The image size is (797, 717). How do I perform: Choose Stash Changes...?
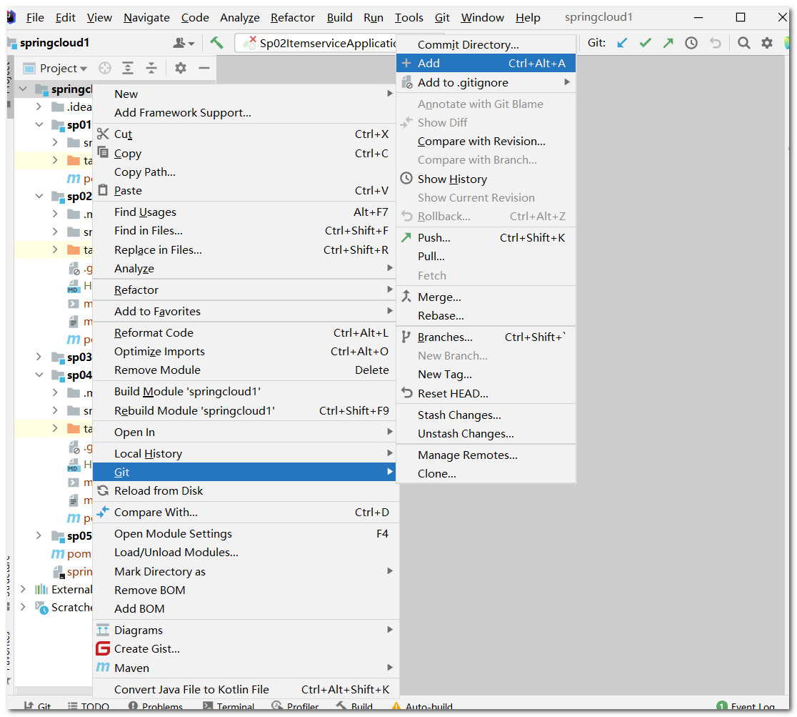(x=486, y=415)
